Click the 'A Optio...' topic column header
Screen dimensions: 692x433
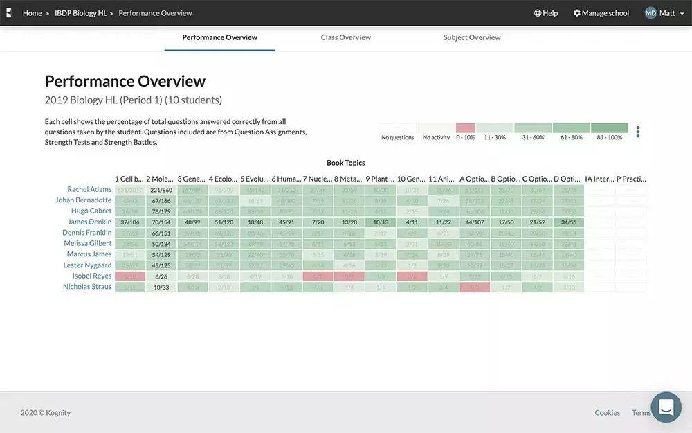(475, 179)
